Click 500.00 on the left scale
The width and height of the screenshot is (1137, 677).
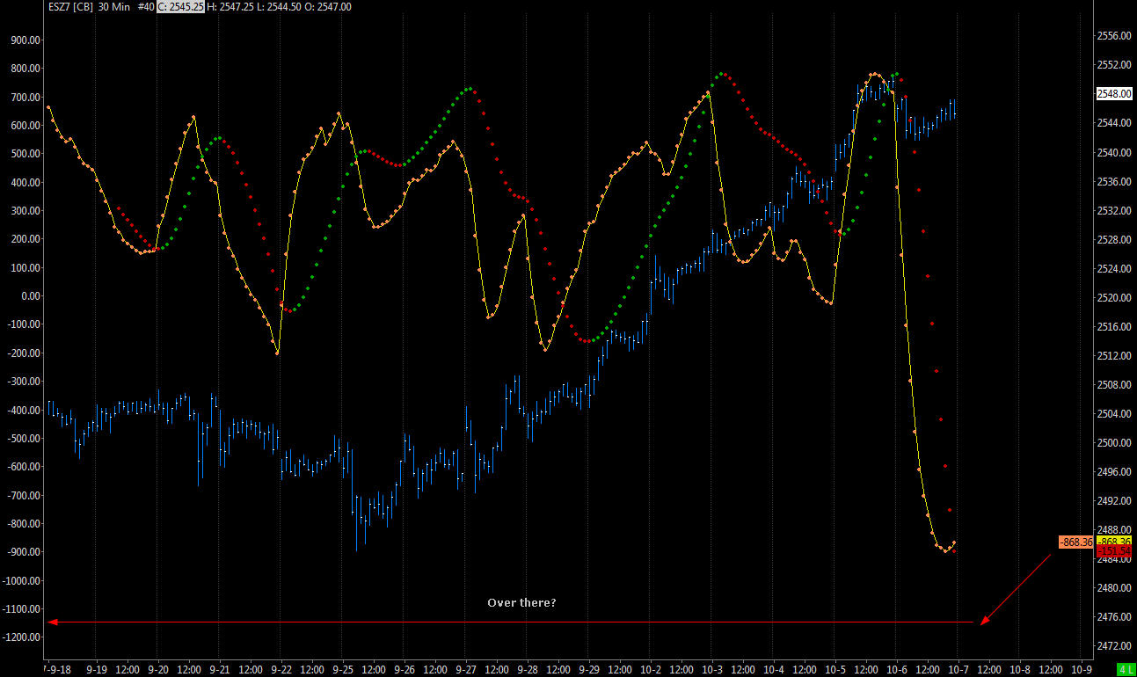point(26,153)
